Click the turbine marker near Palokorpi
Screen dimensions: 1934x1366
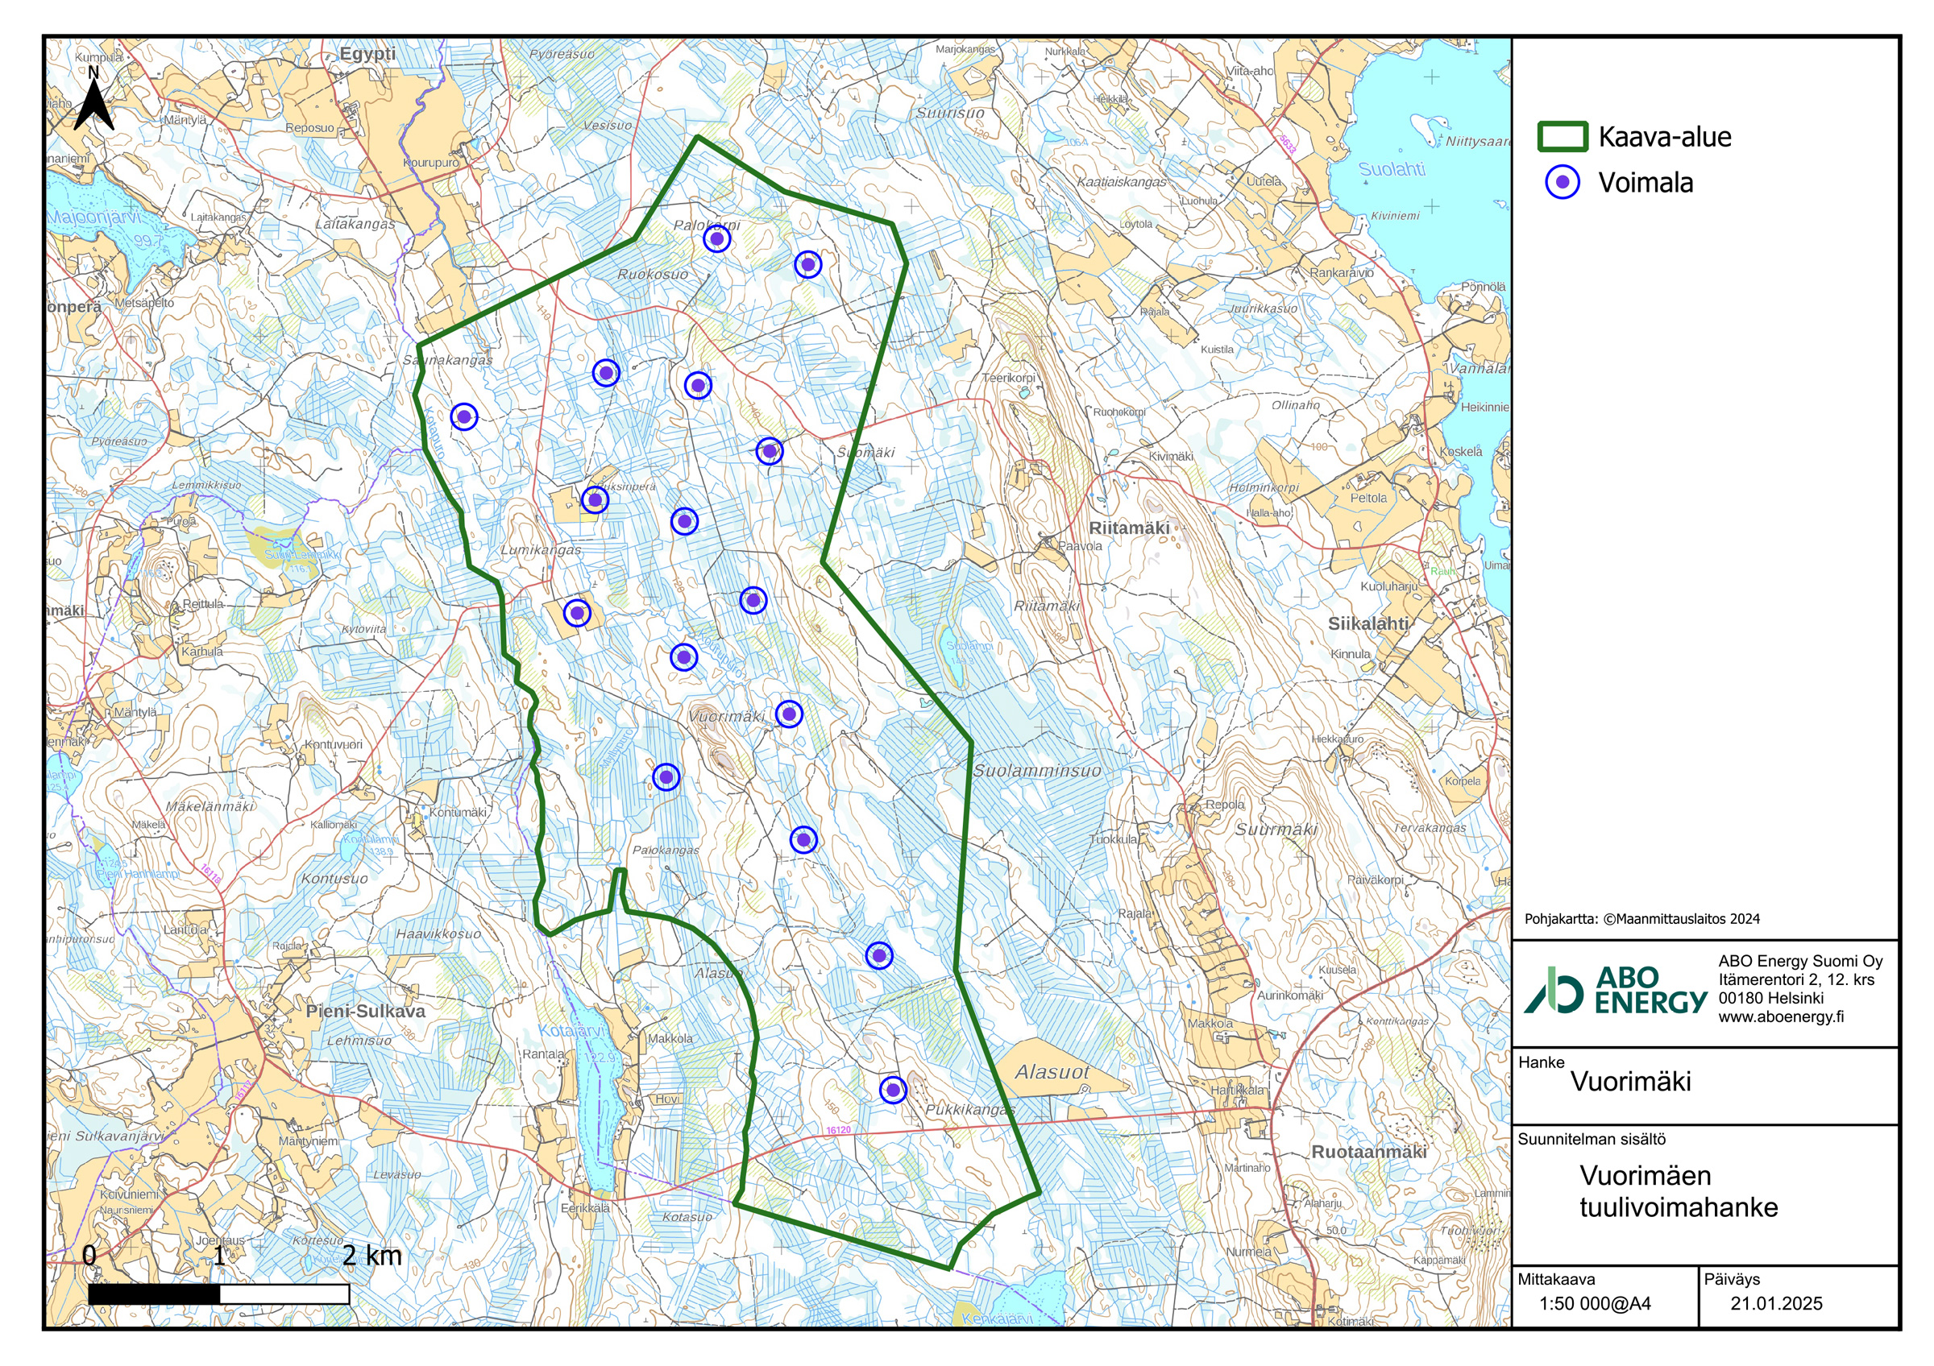coord(716,240)
